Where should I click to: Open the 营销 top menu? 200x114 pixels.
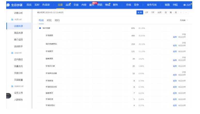pyautogui.click(x=100, y=5)
